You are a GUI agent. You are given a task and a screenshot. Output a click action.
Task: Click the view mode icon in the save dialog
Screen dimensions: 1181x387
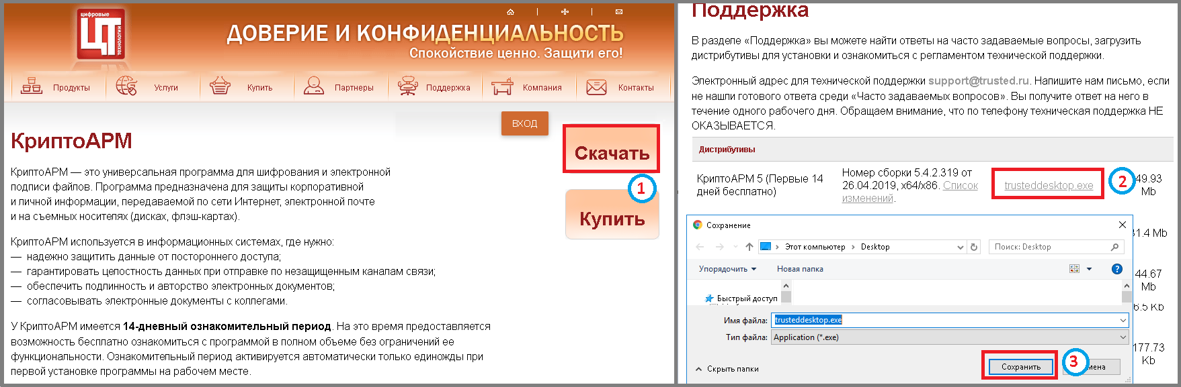[x=1074, y=269]
